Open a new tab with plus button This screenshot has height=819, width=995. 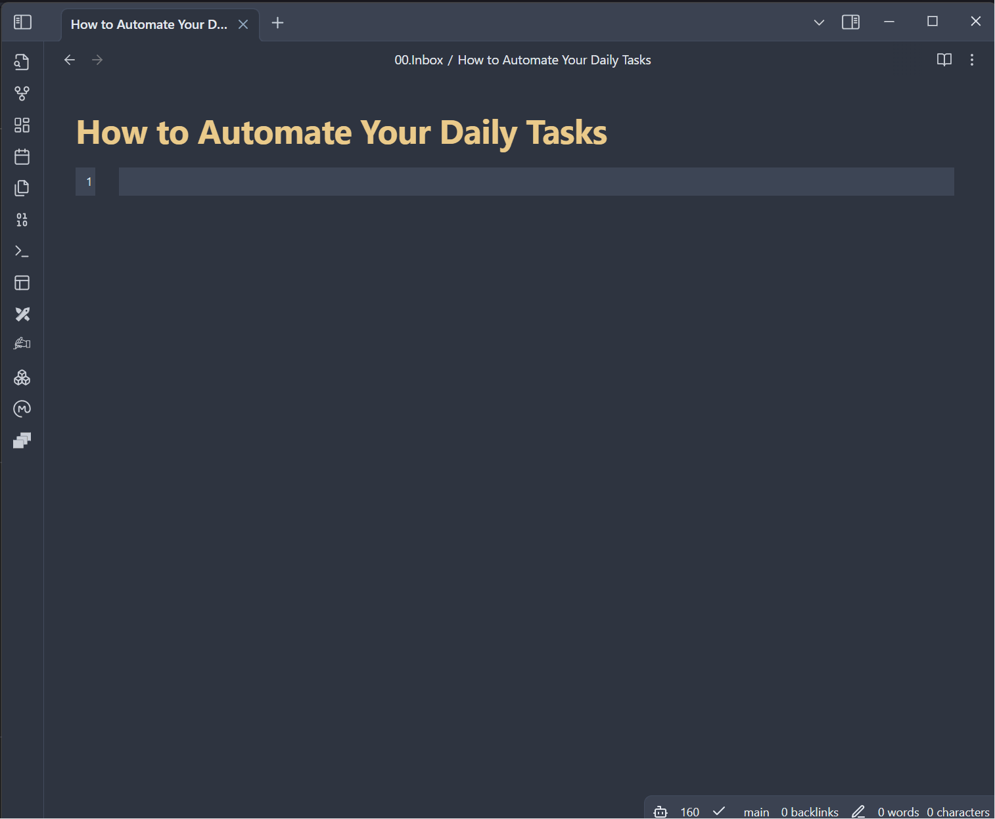[x=277, y=23]
